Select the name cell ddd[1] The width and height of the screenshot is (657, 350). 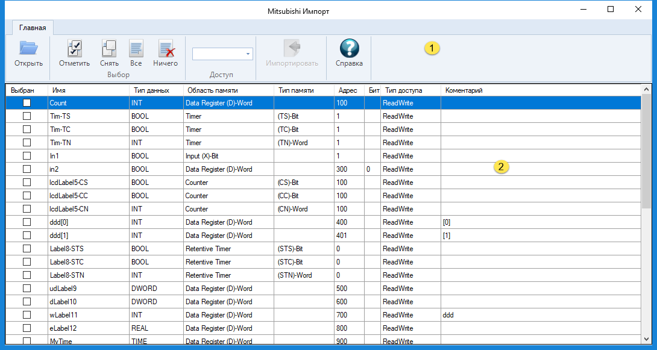tap(89, 236)
